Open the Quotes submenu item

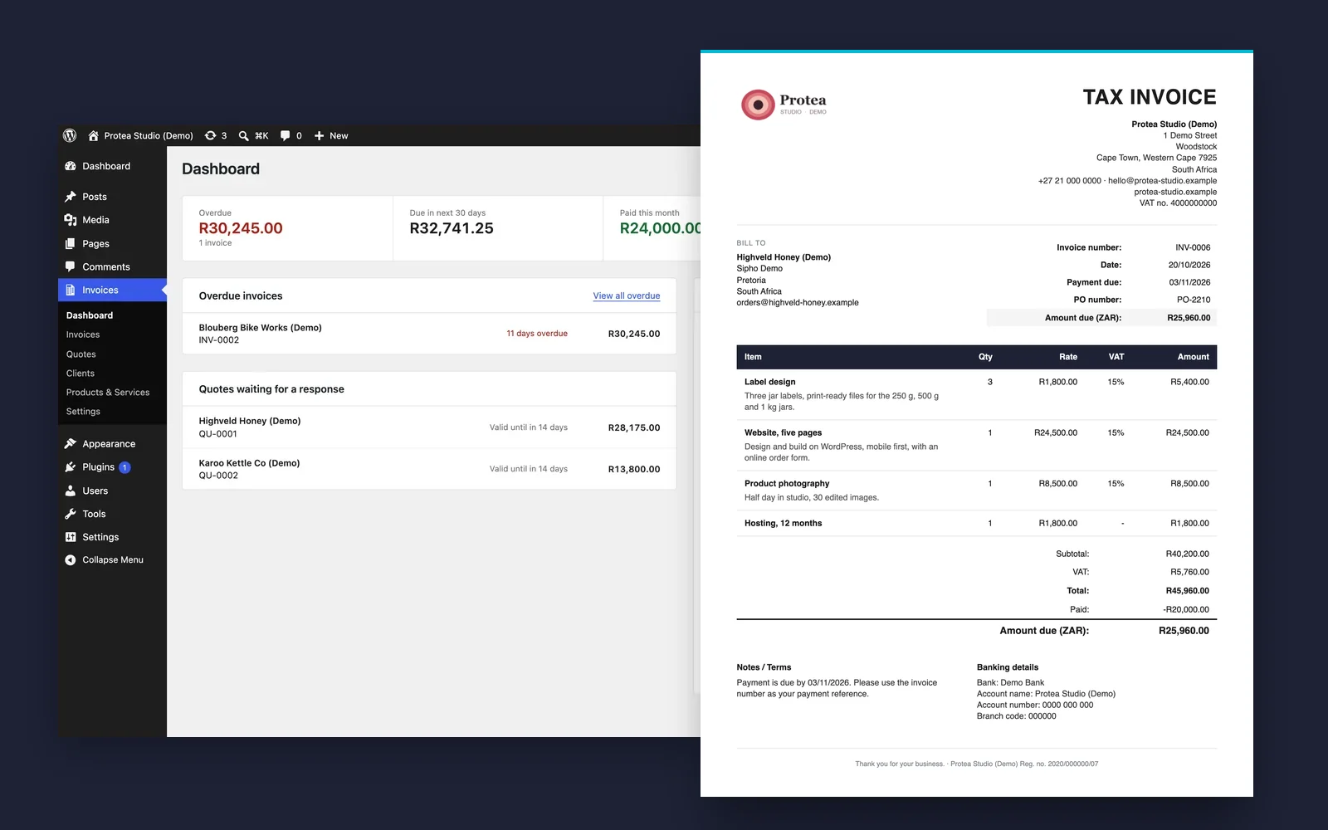coord(81,354)
